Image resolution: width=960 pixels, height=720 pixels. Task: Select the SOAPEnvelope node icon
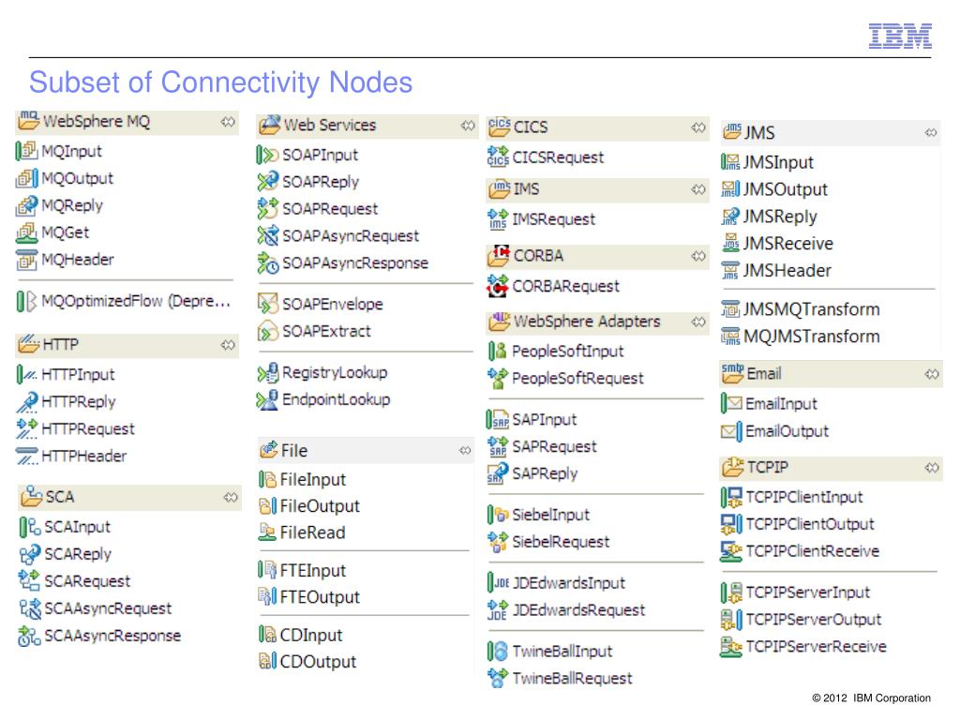267,304
